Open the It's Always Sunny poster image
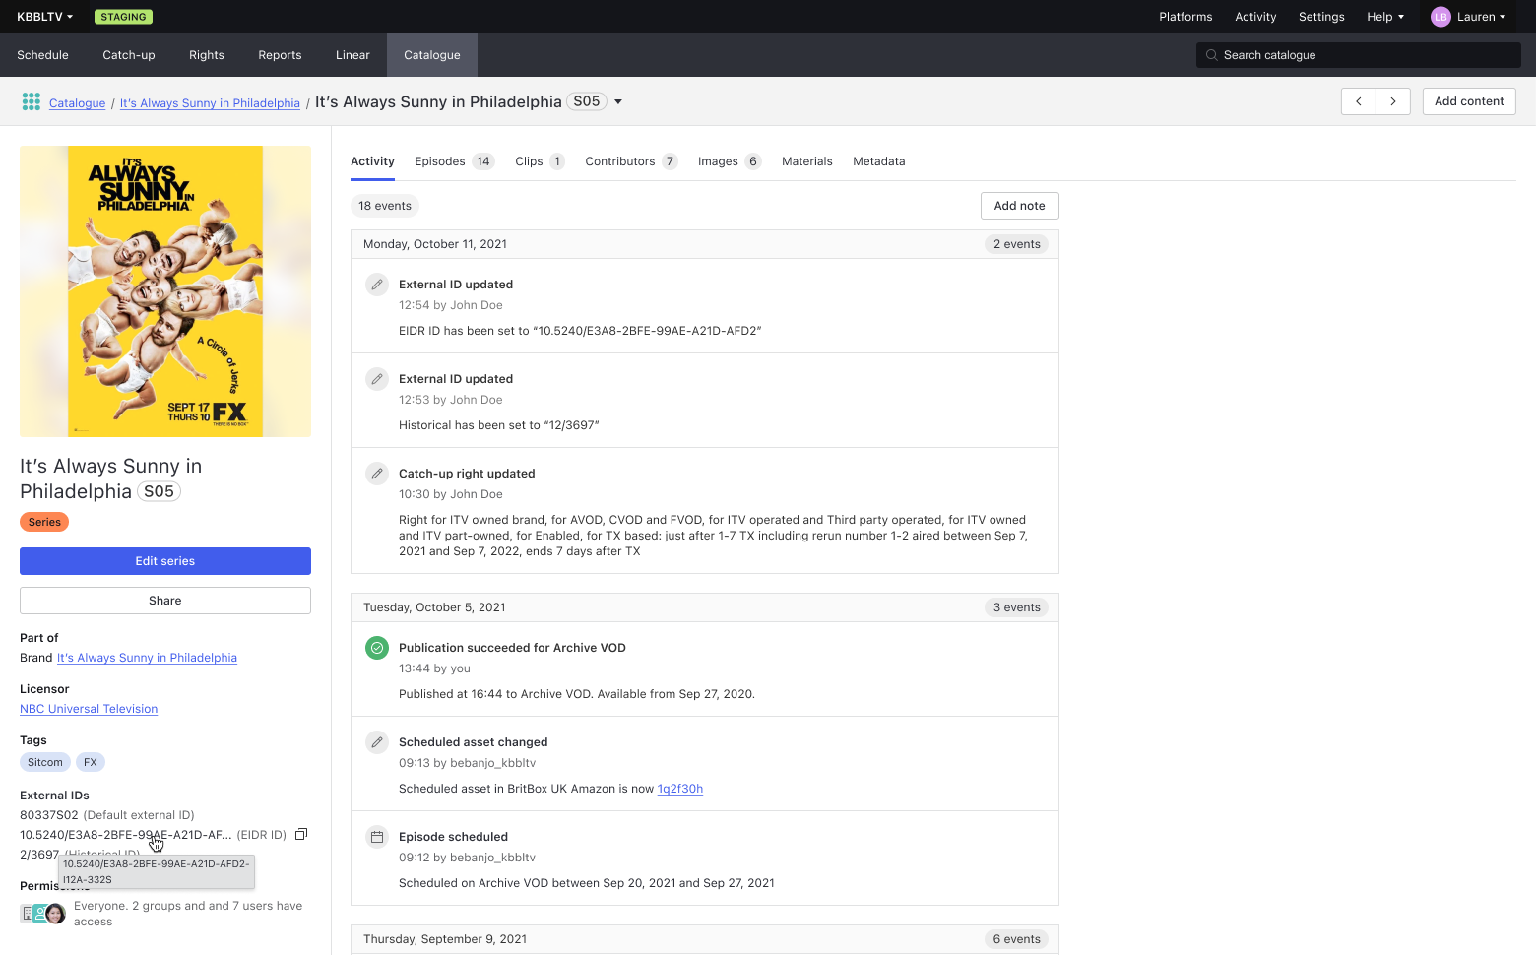Screen dimensions: 1536x955 click(165, 291)
